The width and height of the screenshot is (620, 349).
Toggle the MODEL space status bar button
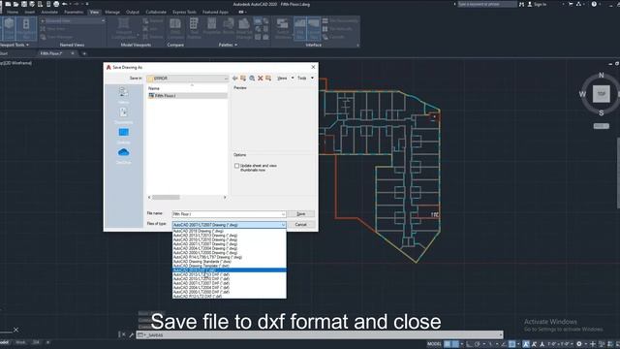coord(434,344)
